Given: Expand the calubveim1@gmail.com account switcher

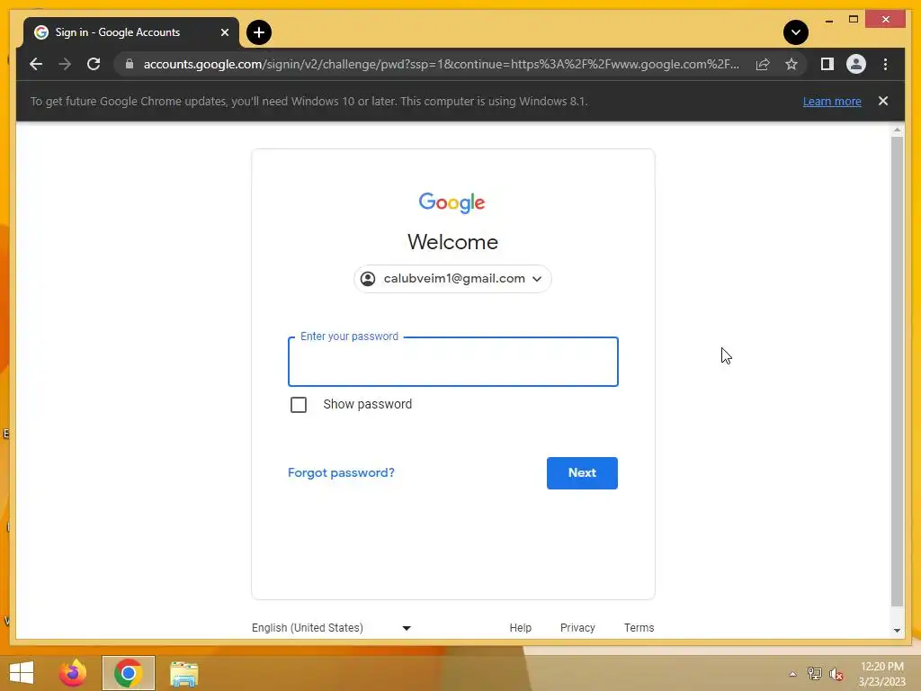Looking at the screenshot, I should (453, 279).
